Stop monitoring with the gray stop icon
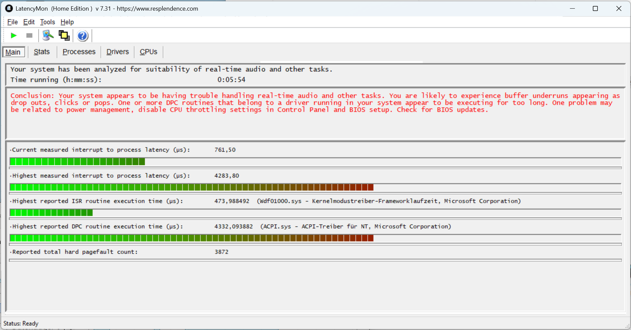Image resolution: width=631 pixels, height=330 pixels. click(29, 36)
